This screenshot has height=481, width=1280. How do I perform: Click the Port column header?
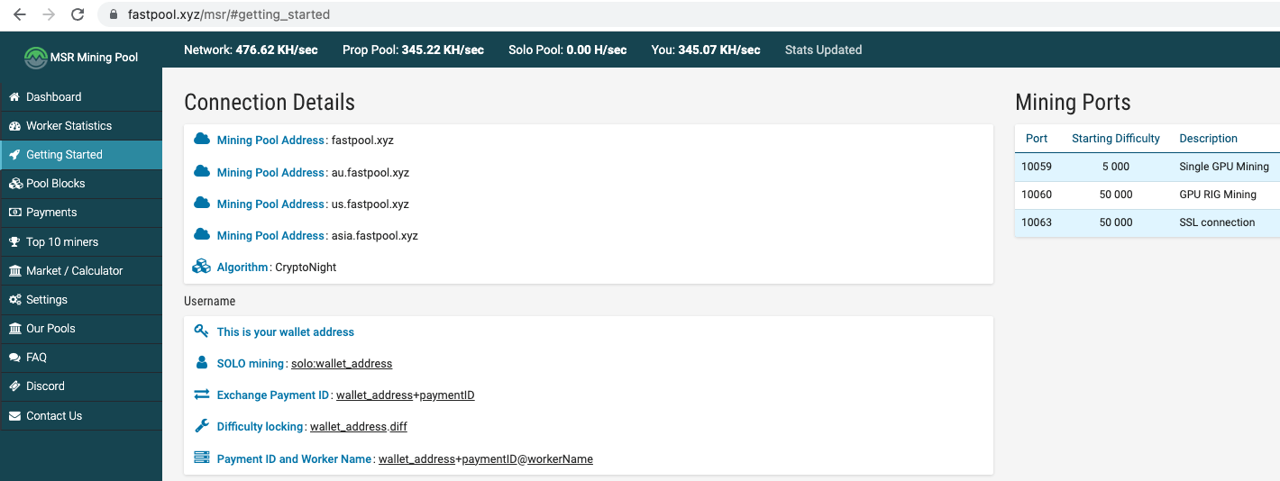(x=1037, y=139)
